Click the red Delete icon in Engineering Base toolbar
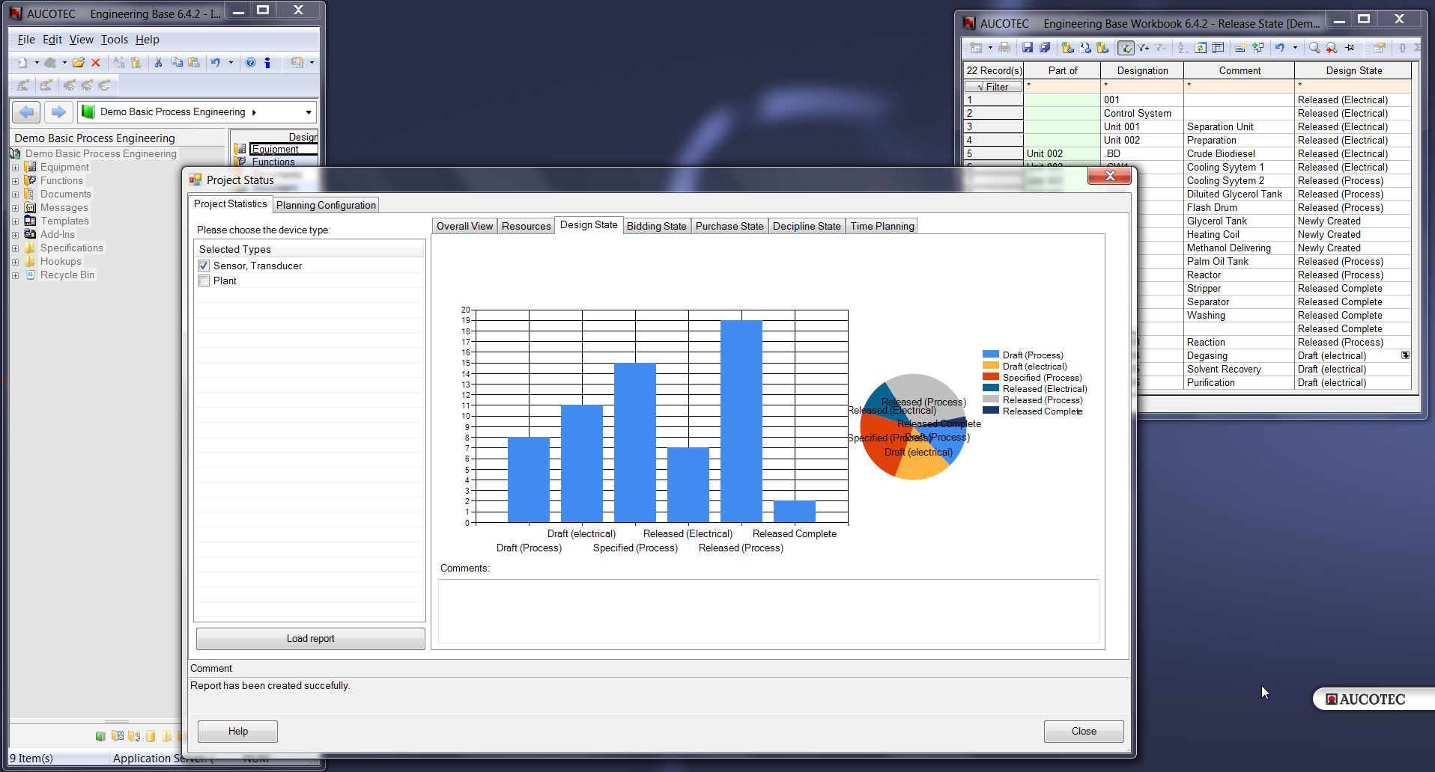The height and width of the screenshot is (772, 1435). (x=96, y=63)
